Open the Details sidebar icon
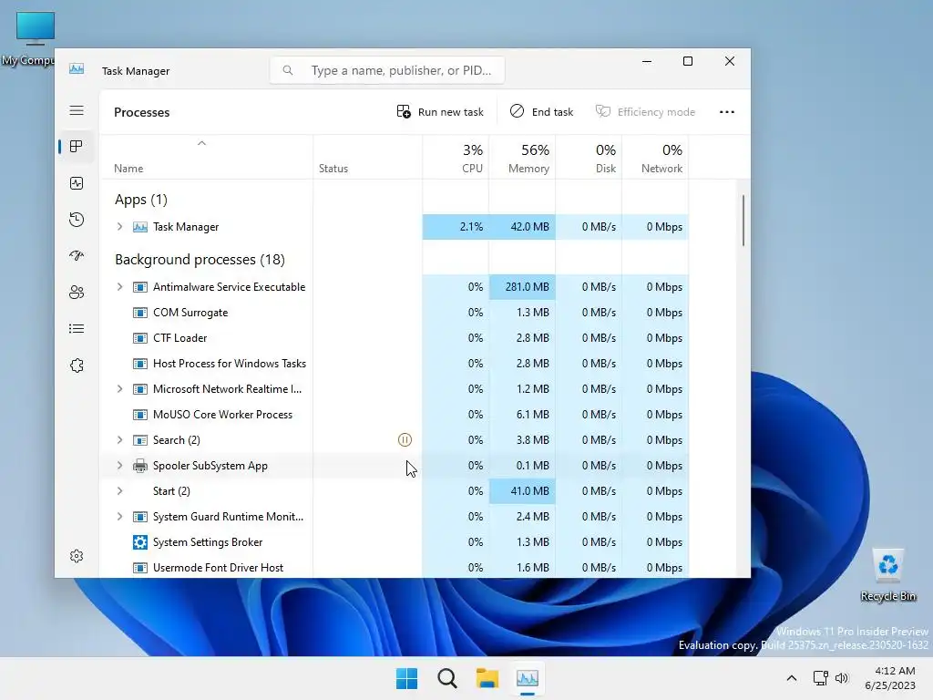This screenshot has width=933, height=700. pos(77,328)
